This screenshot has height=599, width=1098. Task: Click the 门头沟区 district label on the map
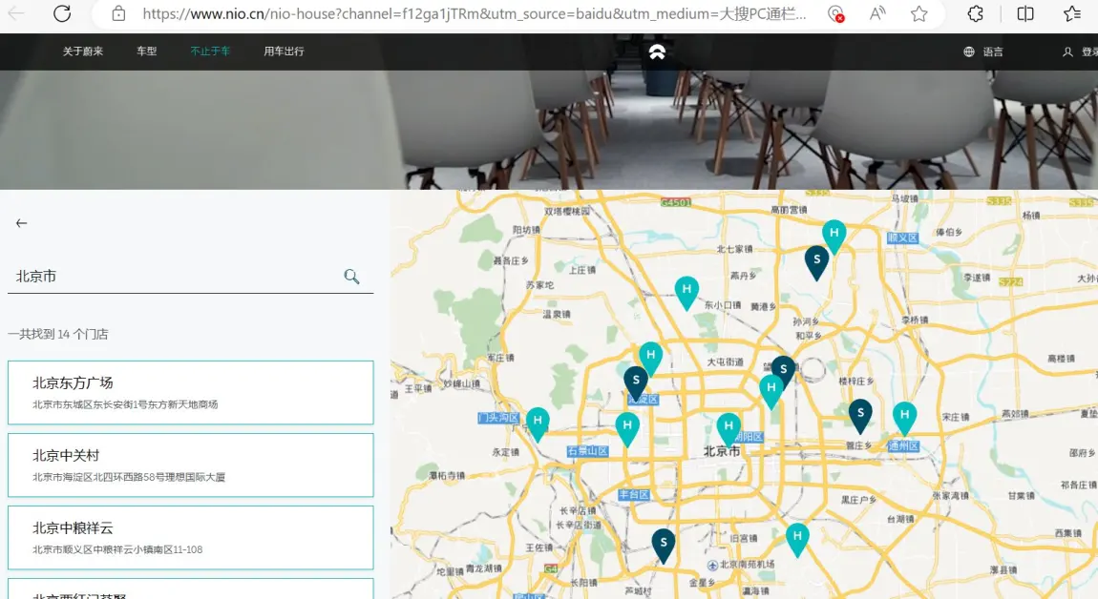coord(497,418)
